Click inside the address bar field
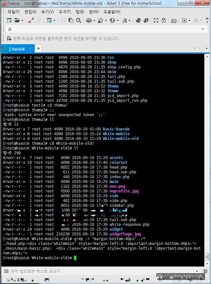Screen dimensions: 211x284 [106, 29]
